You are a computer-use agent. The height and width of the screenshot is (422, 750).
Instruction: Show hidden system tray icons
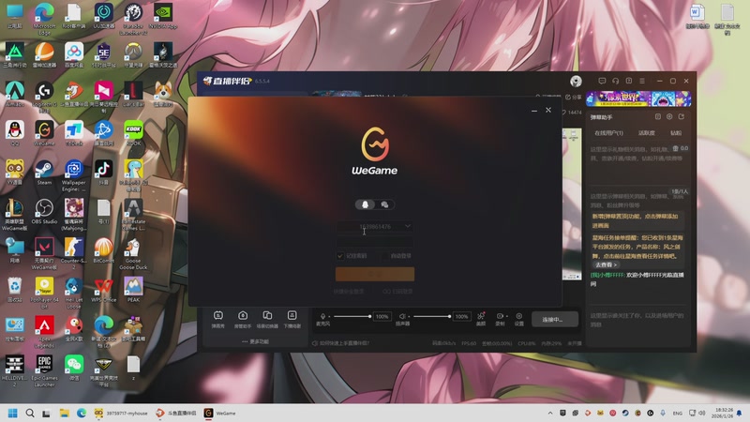click(550, 413)
